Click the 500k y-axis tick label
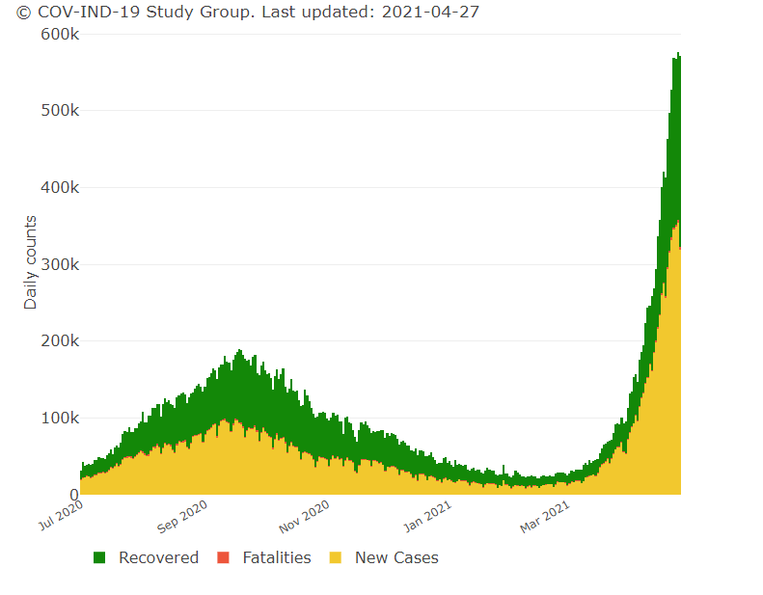The width and height of the screenshot is (763, 595). 59,110
